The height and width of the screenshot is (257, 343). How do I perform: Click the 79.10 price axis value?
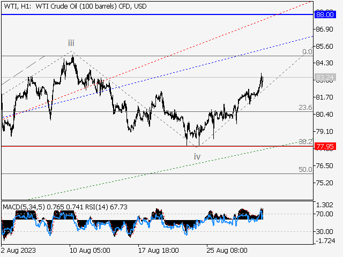(325, 131)
